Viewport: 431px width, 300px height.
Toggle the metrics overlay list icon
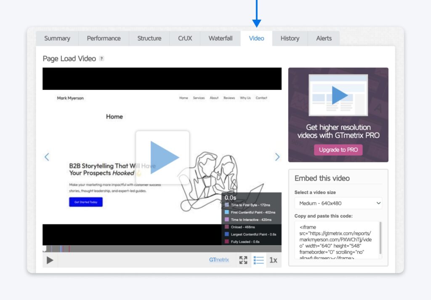pos(259,260)
